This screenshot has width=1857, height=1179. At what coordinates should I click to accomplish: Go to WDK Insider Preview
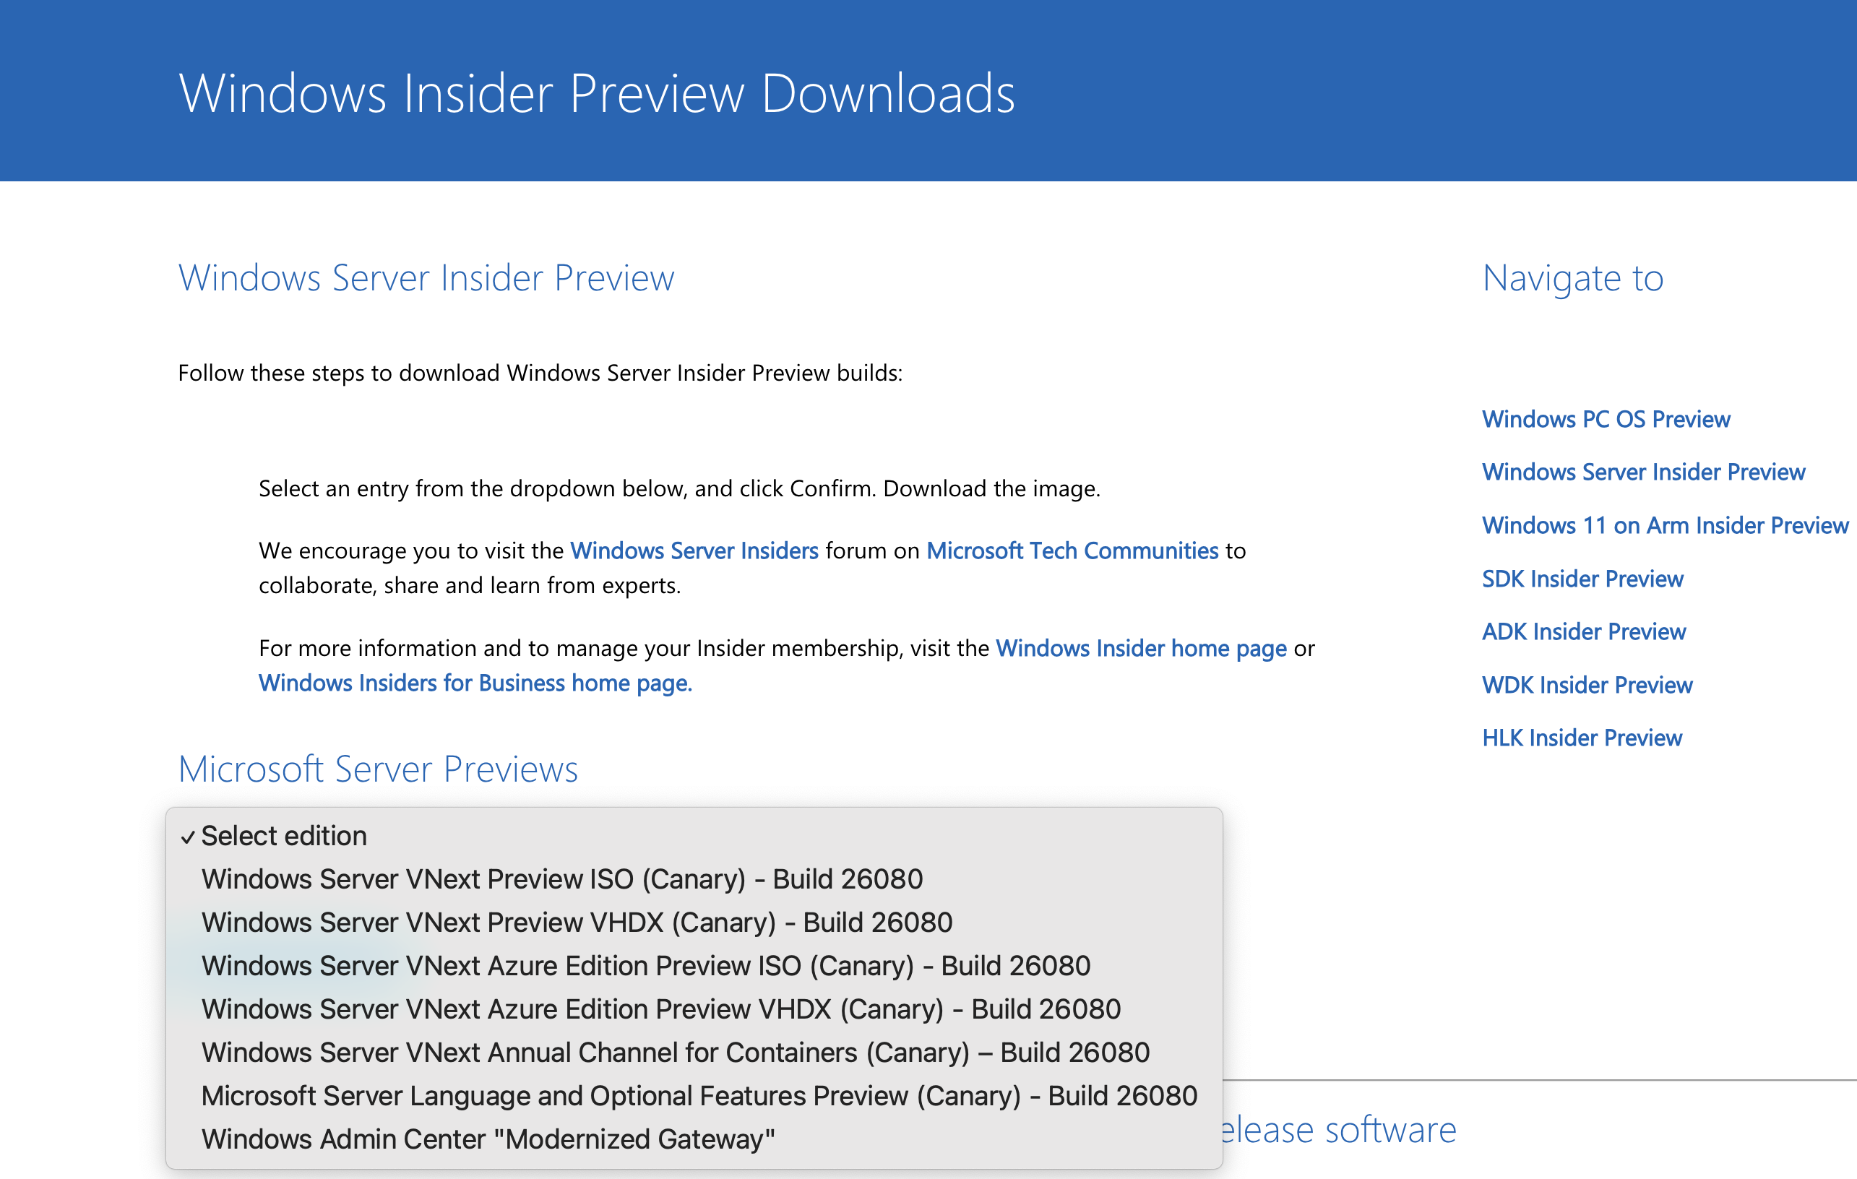1587,685
